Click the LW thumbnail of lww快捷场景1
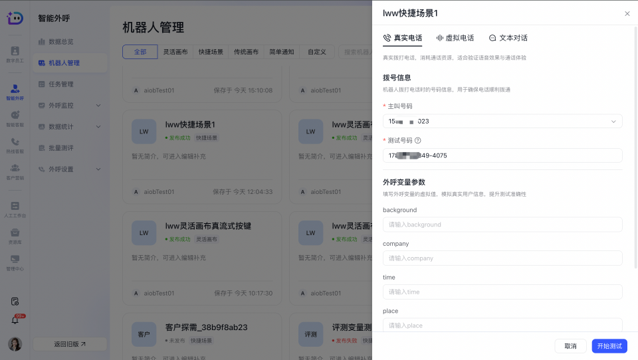 pyautogui.click(x=144, y=132)
